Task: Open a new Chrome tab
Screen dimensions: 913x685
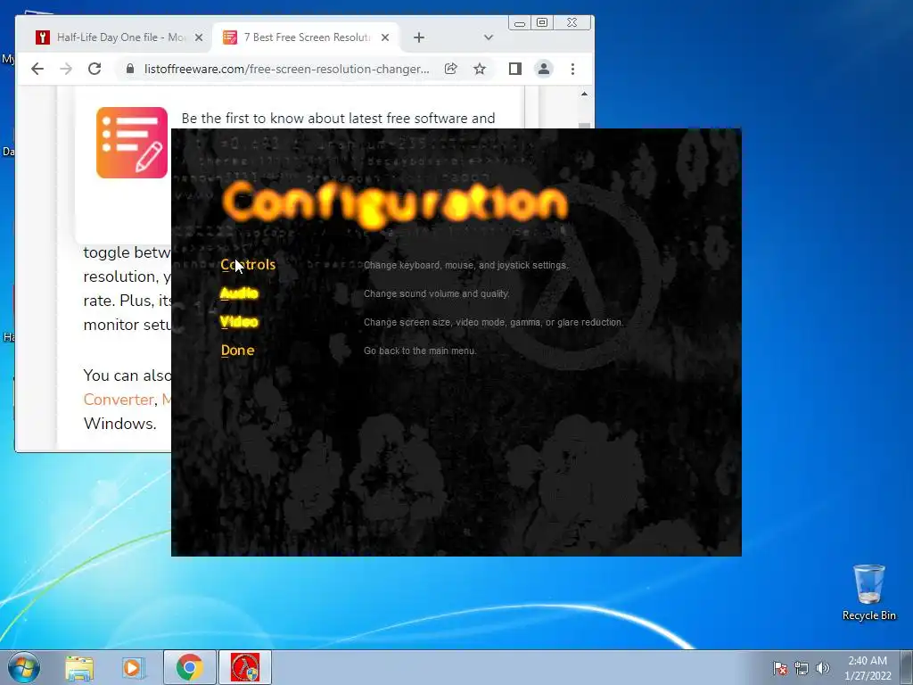Action: (x=419, y=37)
